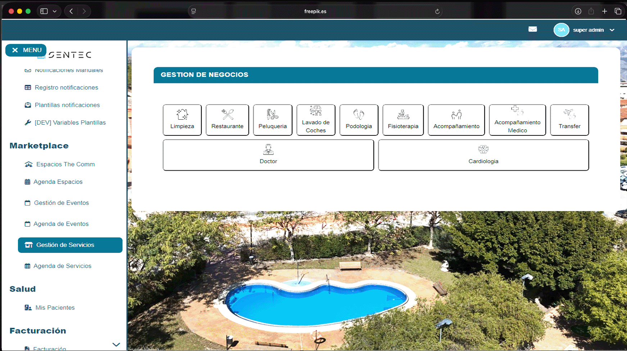Click the Agenda de Eventos calendar icon

[x=27, y=224]
